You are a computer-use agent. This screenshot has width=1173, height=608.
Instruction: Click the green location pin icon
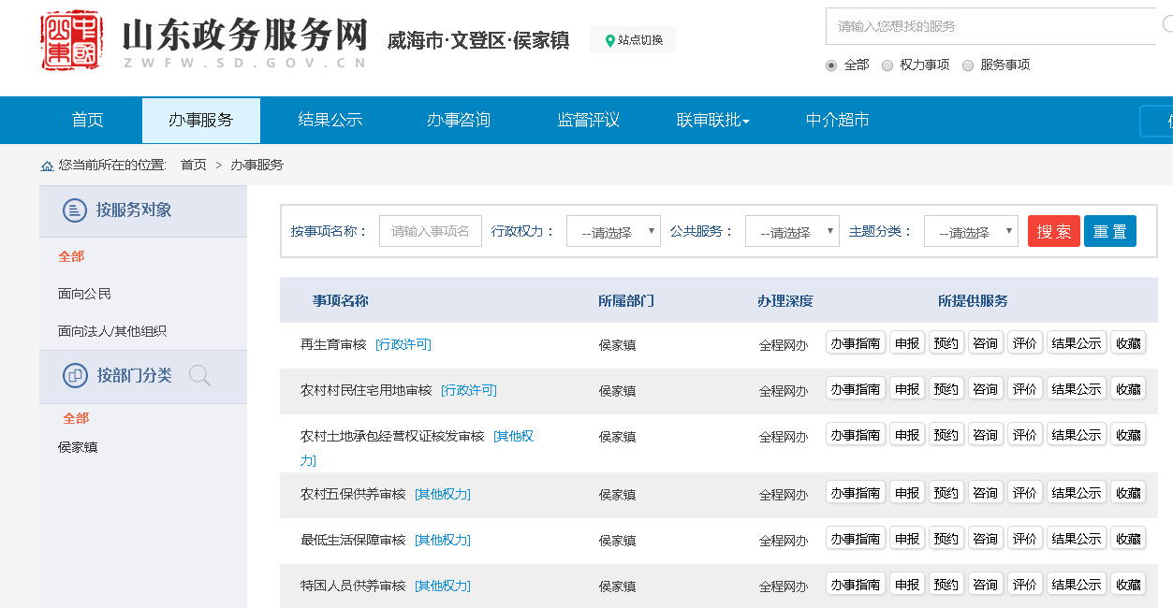click(x=610, y=40)
